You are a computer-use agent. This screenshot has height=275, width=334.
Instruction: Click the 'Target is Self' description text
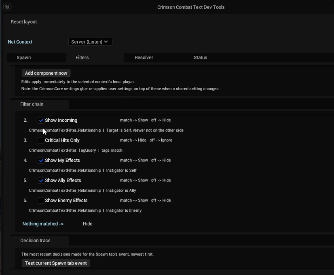click(x=145, y=130)
